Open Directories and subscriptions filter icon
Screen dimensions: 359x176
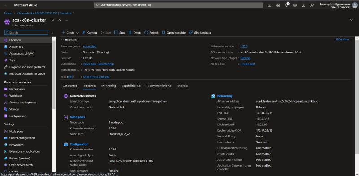pos(278,5)
